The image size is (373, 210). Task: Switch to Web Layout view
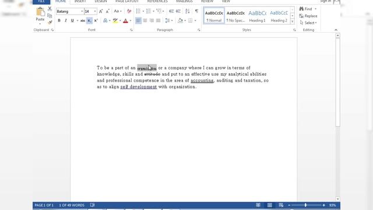pyautogui.click(x=281, y=205)
